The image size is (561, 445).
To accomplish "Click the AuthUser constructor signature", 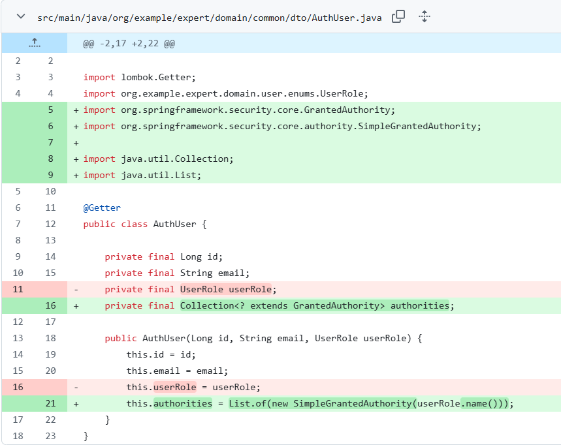I will 263,338.
